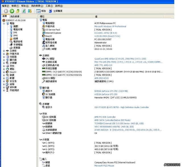Click the 效能測試 hourglass tree icon
182x167 pixels.
(x=7, y=90)
